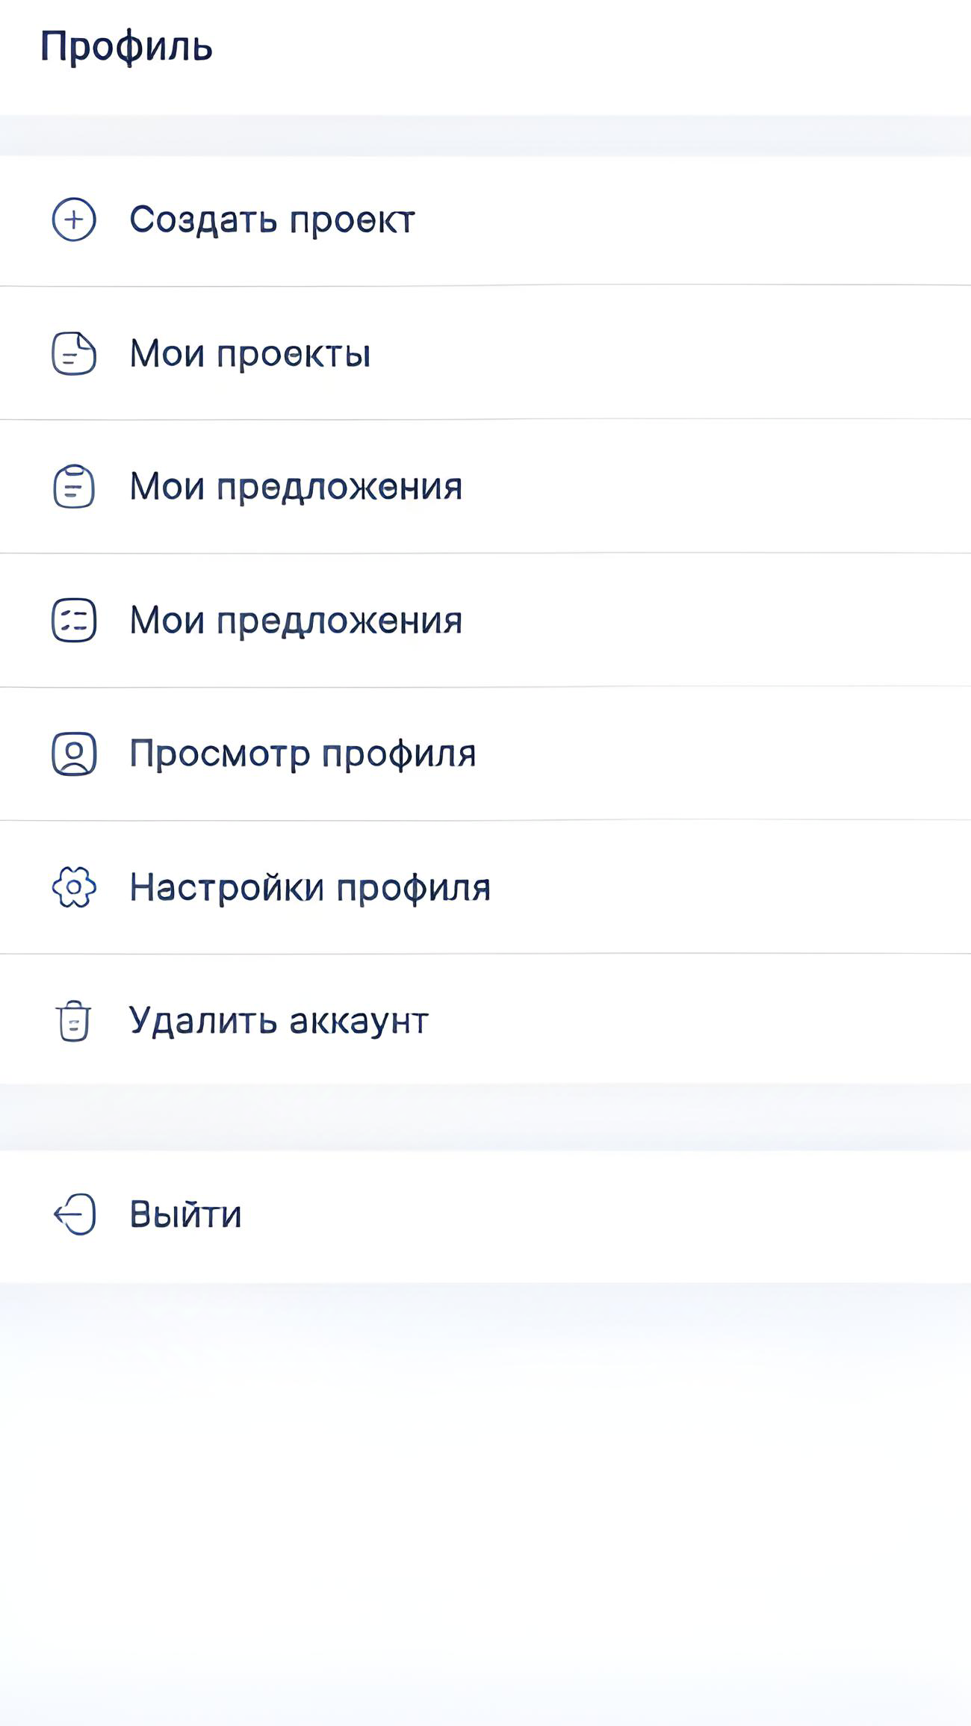Click the Удалить аккаунт option
Screen dimensions: 971x1726
[278, 1019]
